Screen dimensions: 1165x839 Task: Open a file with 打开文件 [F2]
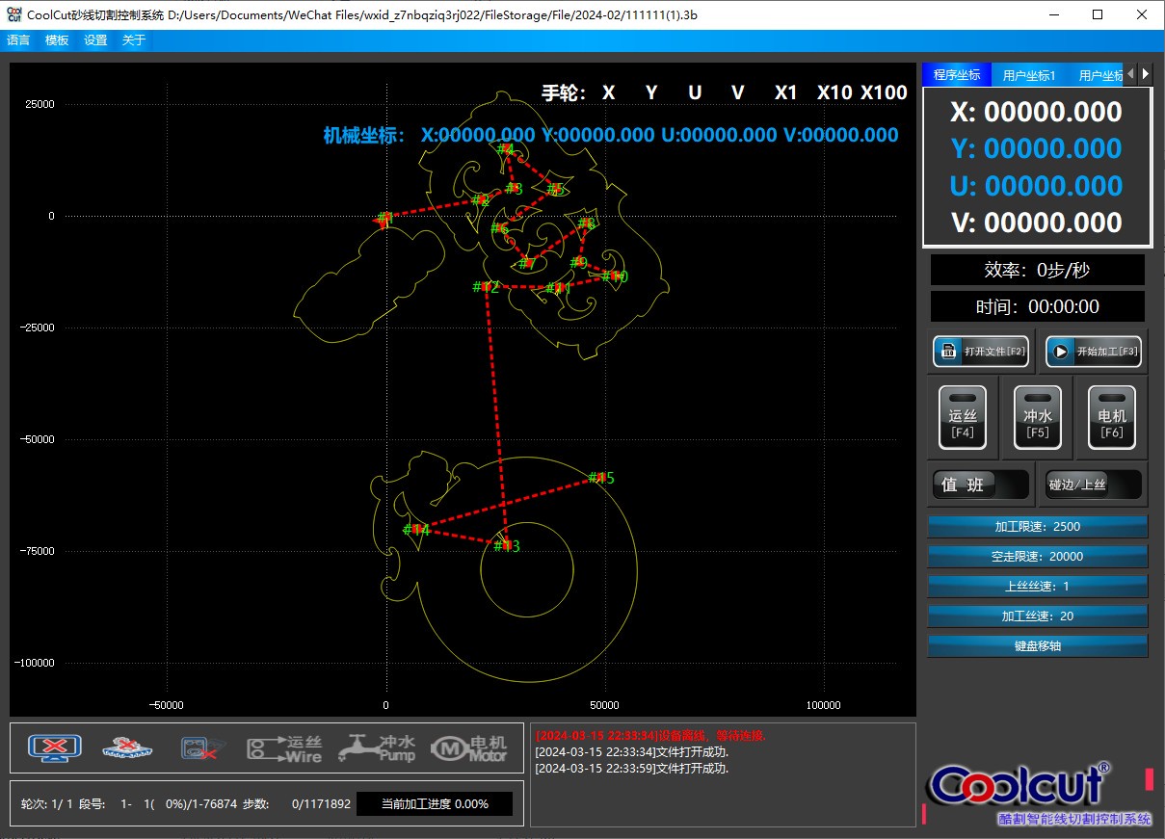click(981, 352)
